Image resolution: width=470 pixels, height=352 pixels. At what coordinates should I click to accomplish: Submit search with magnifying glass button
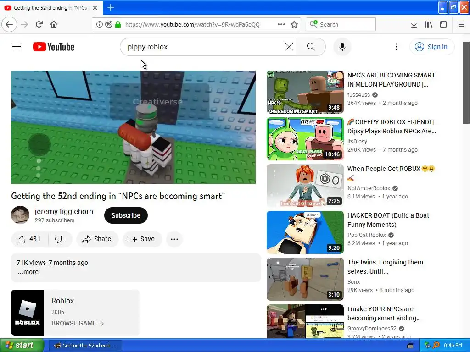[311, 47]
